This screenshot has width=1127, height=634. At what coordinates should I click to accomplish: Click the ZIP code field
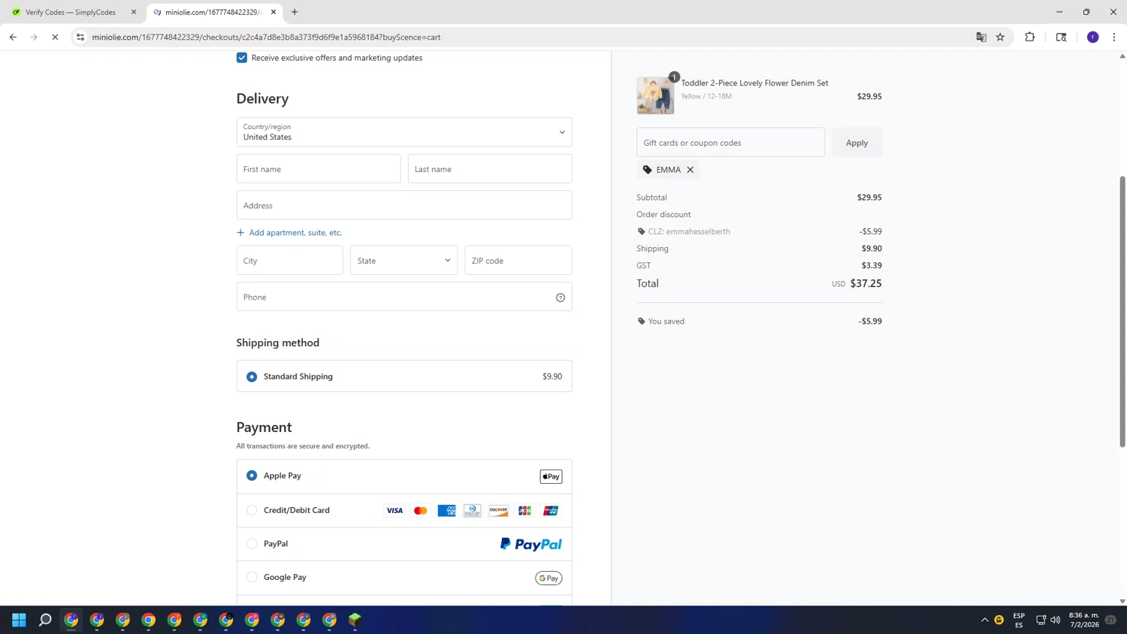pyautogui.click(x=518, y=261)
